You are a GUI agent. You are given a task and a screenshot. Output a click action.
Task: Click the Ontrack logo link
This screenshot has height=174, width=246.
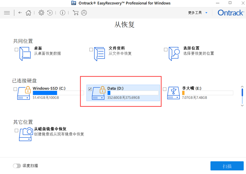coord(230,13)
